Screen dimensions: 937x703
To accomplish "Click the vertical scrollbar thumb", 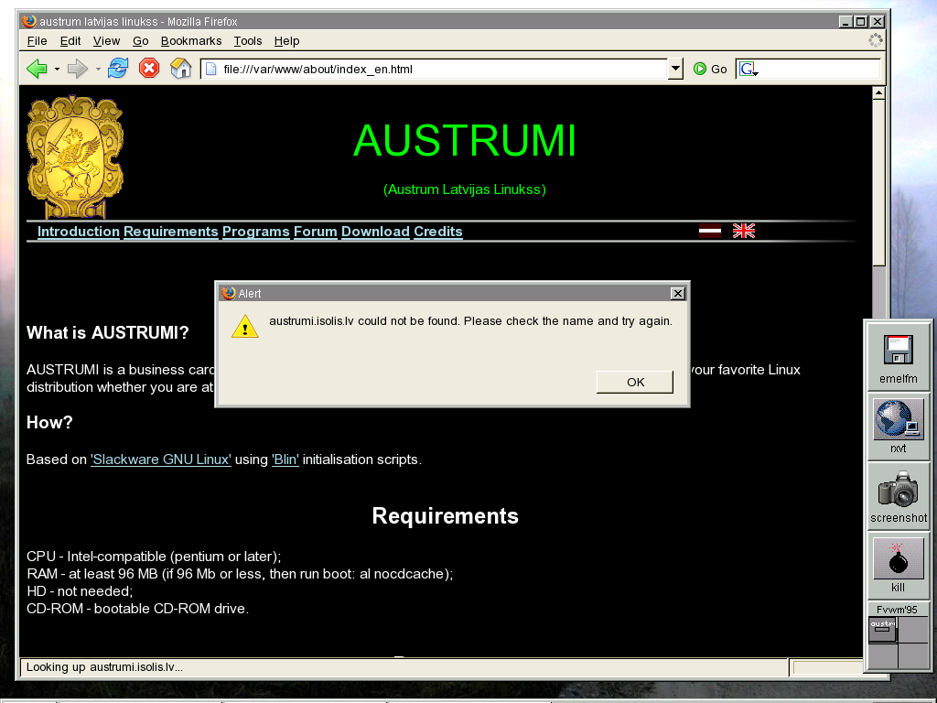I will click(878, 183).
